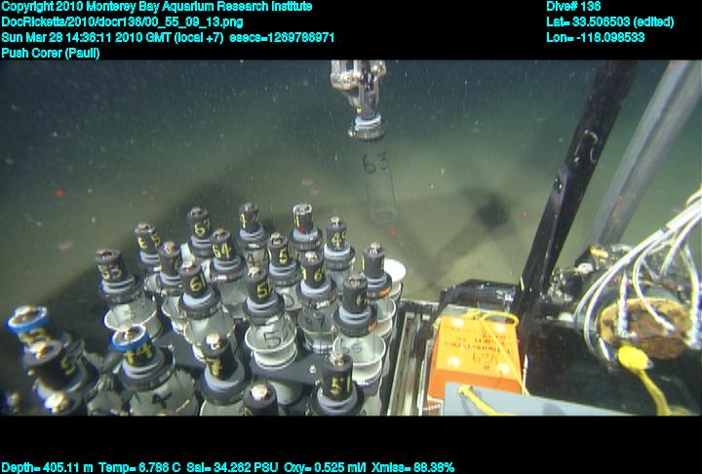Select the Xmiss= 88.38% readout

(x=412, y=468)
